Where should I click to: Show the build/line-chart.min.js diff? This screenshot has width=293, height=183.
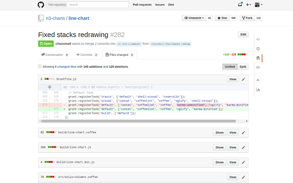(x=219, y=162)
